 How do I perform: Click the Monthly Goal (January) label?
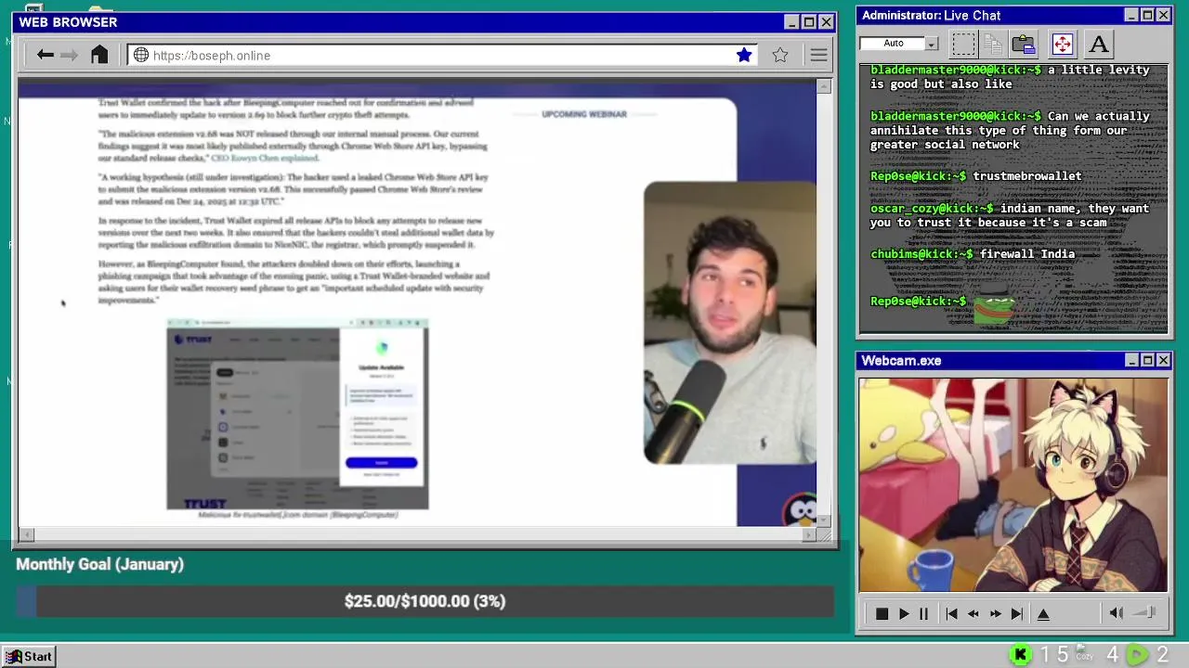[99, 564]
